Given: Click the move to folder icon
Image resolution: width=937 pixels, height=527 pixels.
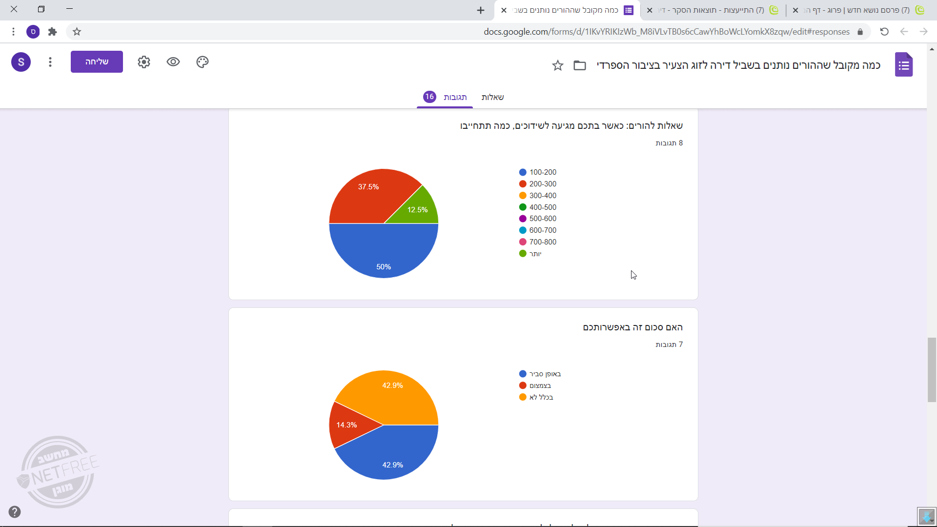Looking at the screenshot, I should (579, 65).
